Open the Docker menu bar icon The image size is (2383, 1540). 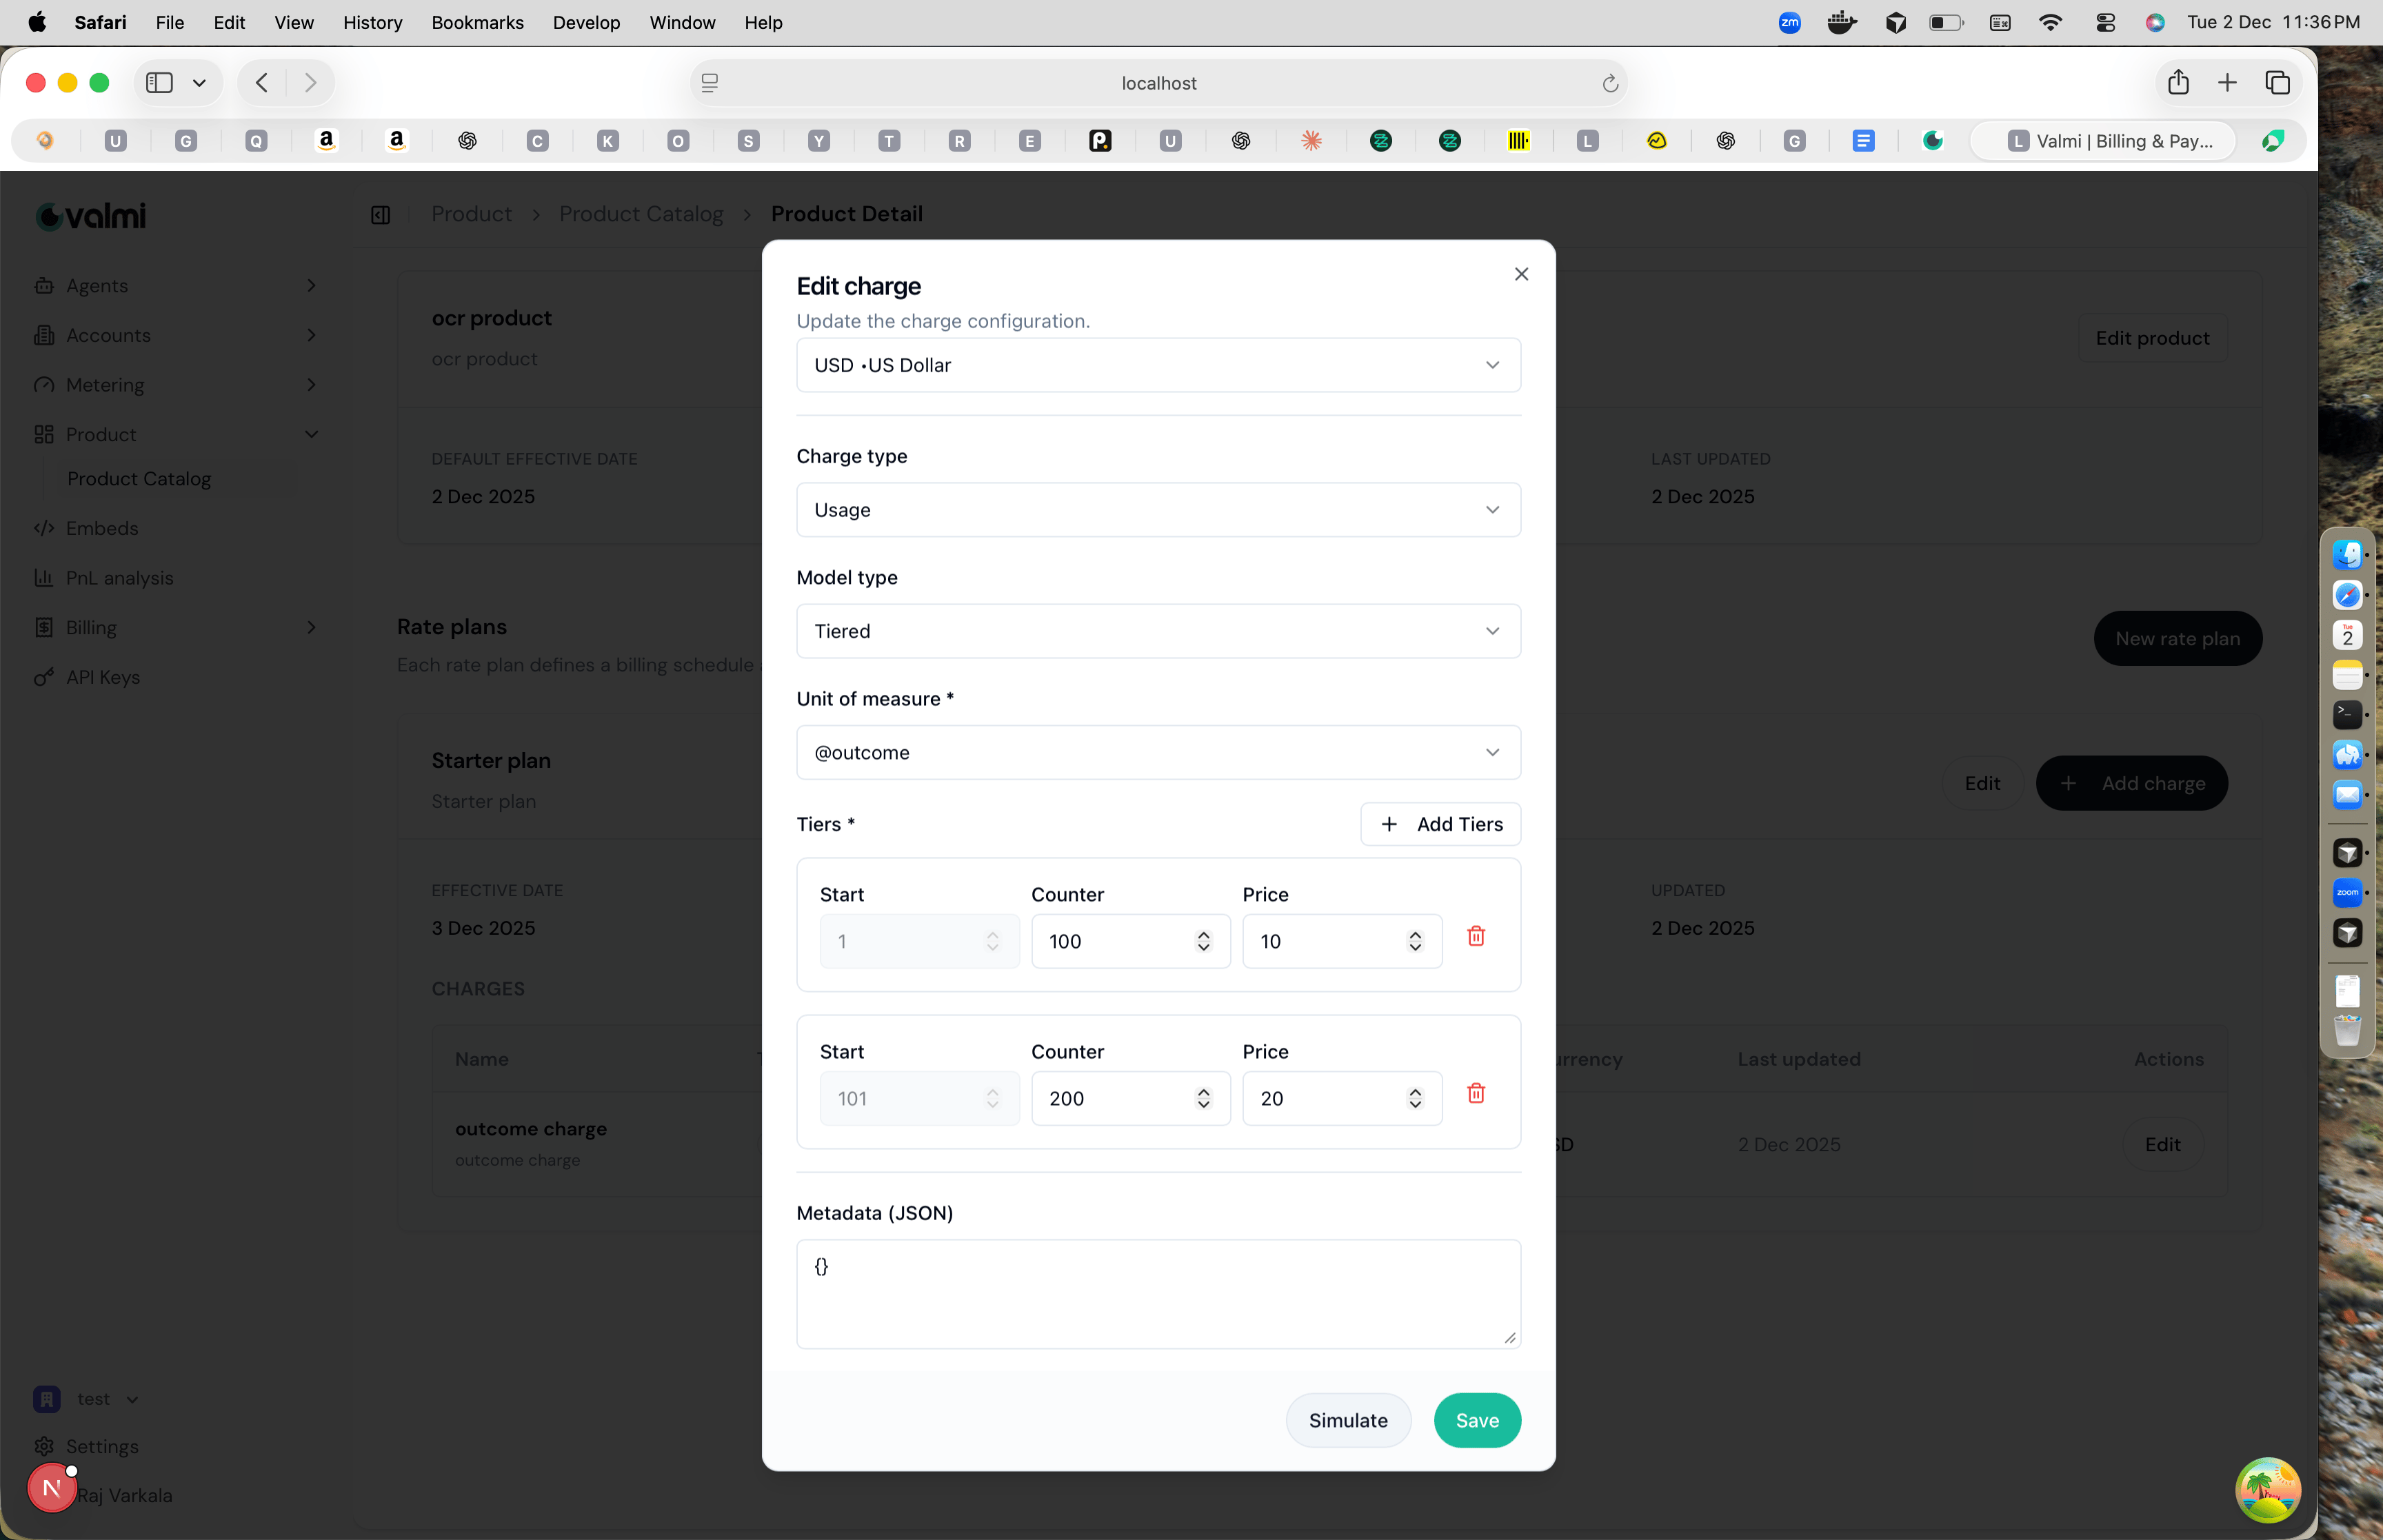pyautogui.click(x=1841, y=22)
